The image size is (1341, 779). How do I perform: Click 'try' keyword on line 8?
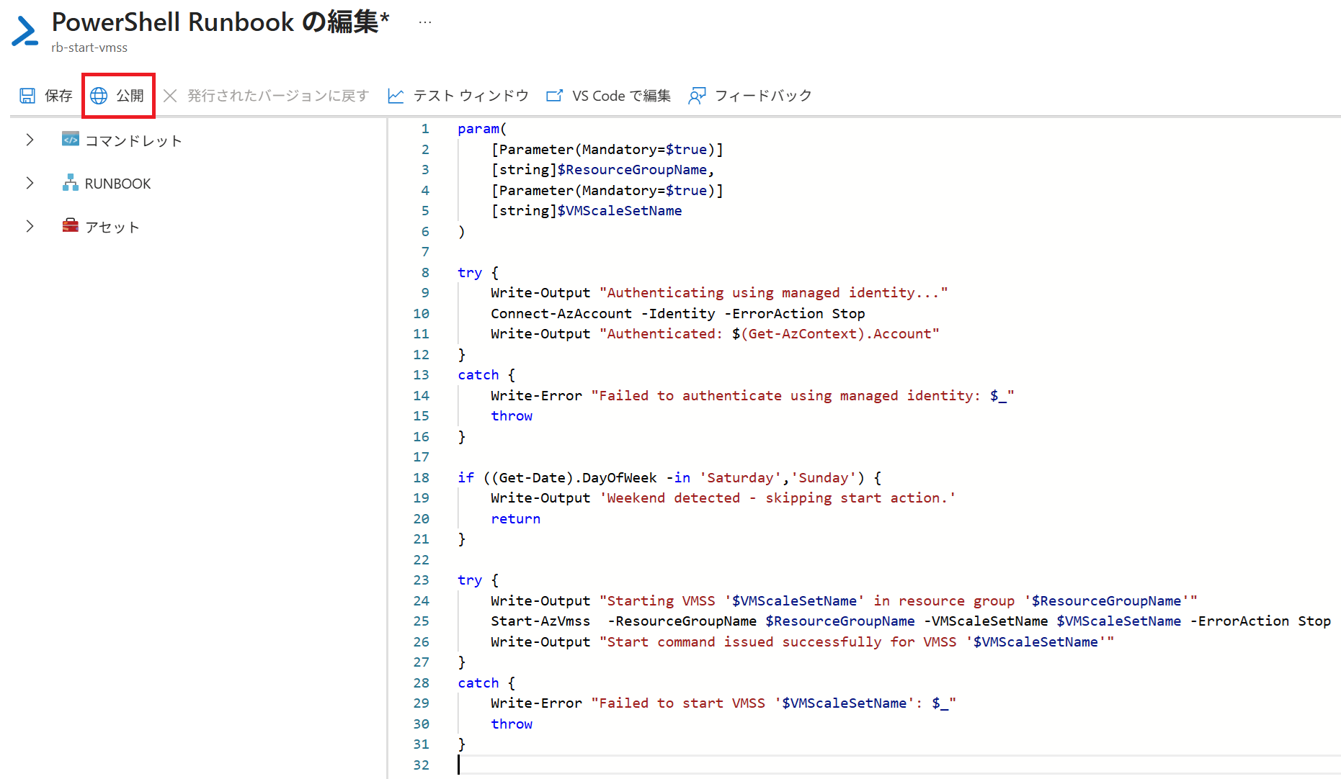[x=470, y=273]
